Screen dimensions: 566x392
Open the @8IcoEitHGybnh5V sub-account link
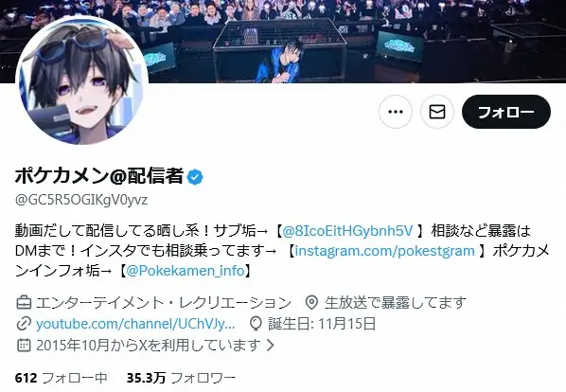pos(347,231)
